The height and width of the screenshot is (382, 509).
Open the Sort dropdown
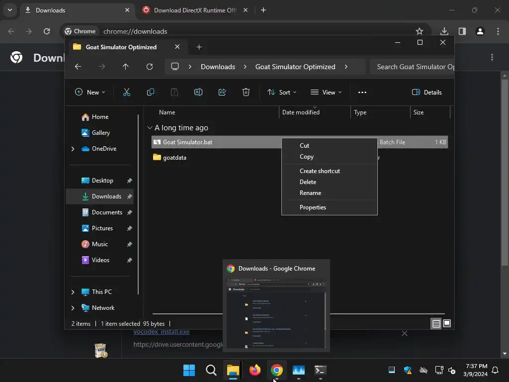[x=281, y=92]
